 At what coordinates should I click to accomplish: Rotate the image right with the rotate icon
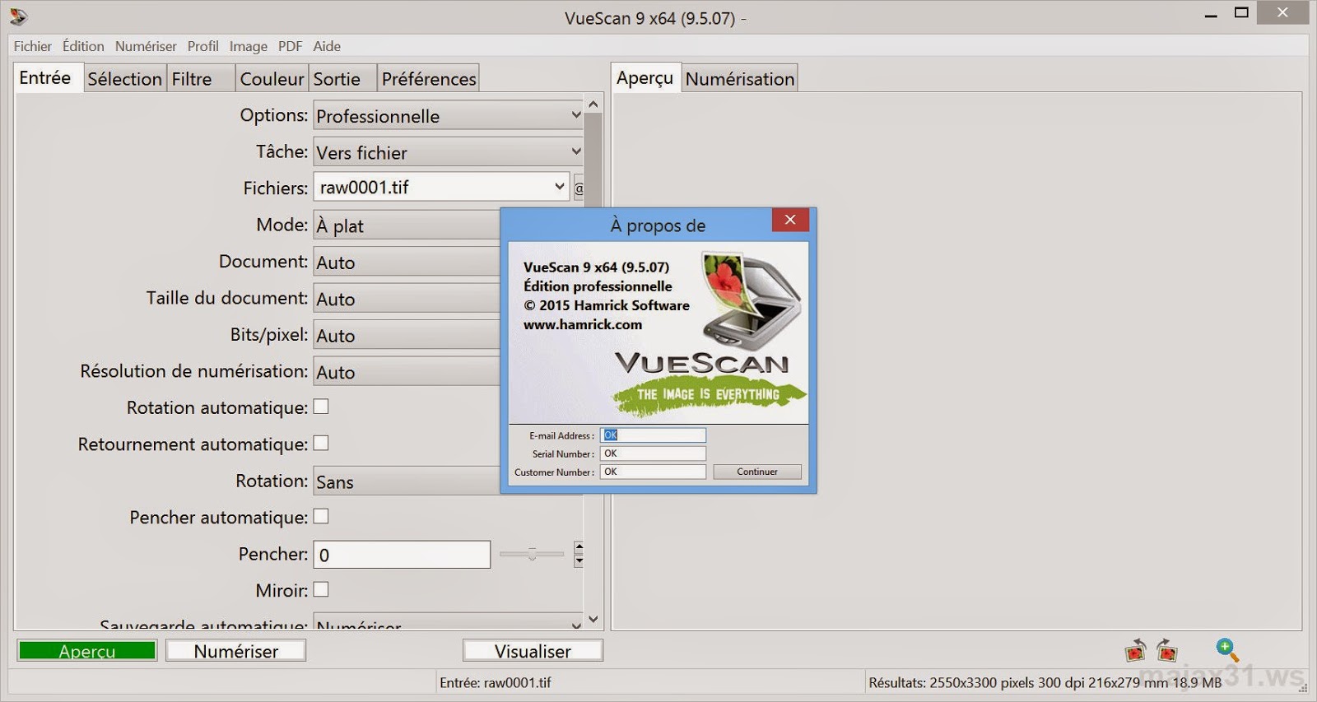1166,650
